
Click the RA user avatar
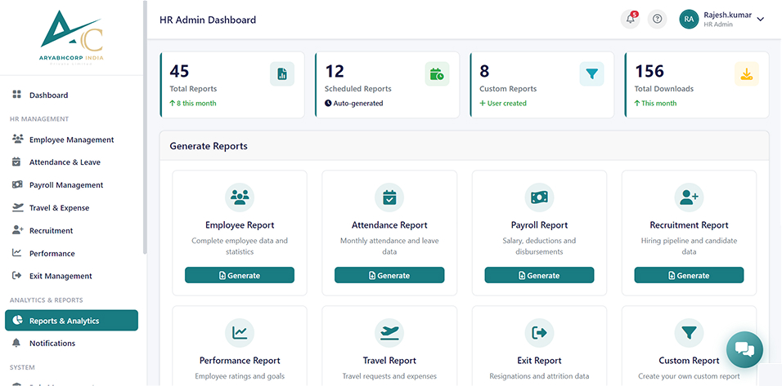pyautogui.click(x=689, y=20)
